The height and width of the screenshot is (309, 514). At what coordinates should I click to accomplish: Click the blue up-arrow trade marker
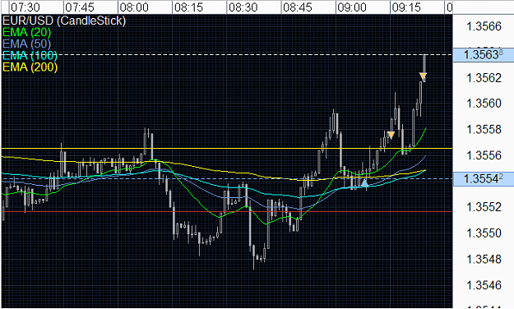[365, 183]
